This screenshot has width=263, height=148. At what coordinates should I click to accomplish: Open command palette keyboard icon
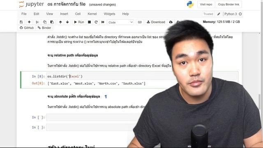coord(140,22)
